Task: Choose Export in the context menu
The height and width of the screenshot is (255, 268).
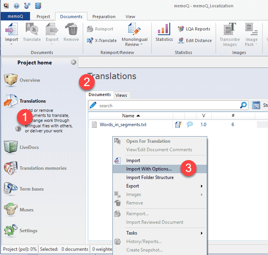Action: 160,186
